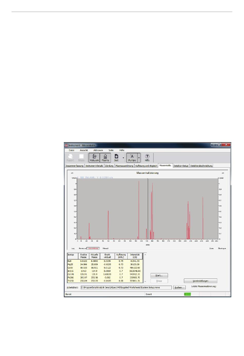Click the Report toolbar icon

(70, 158)
